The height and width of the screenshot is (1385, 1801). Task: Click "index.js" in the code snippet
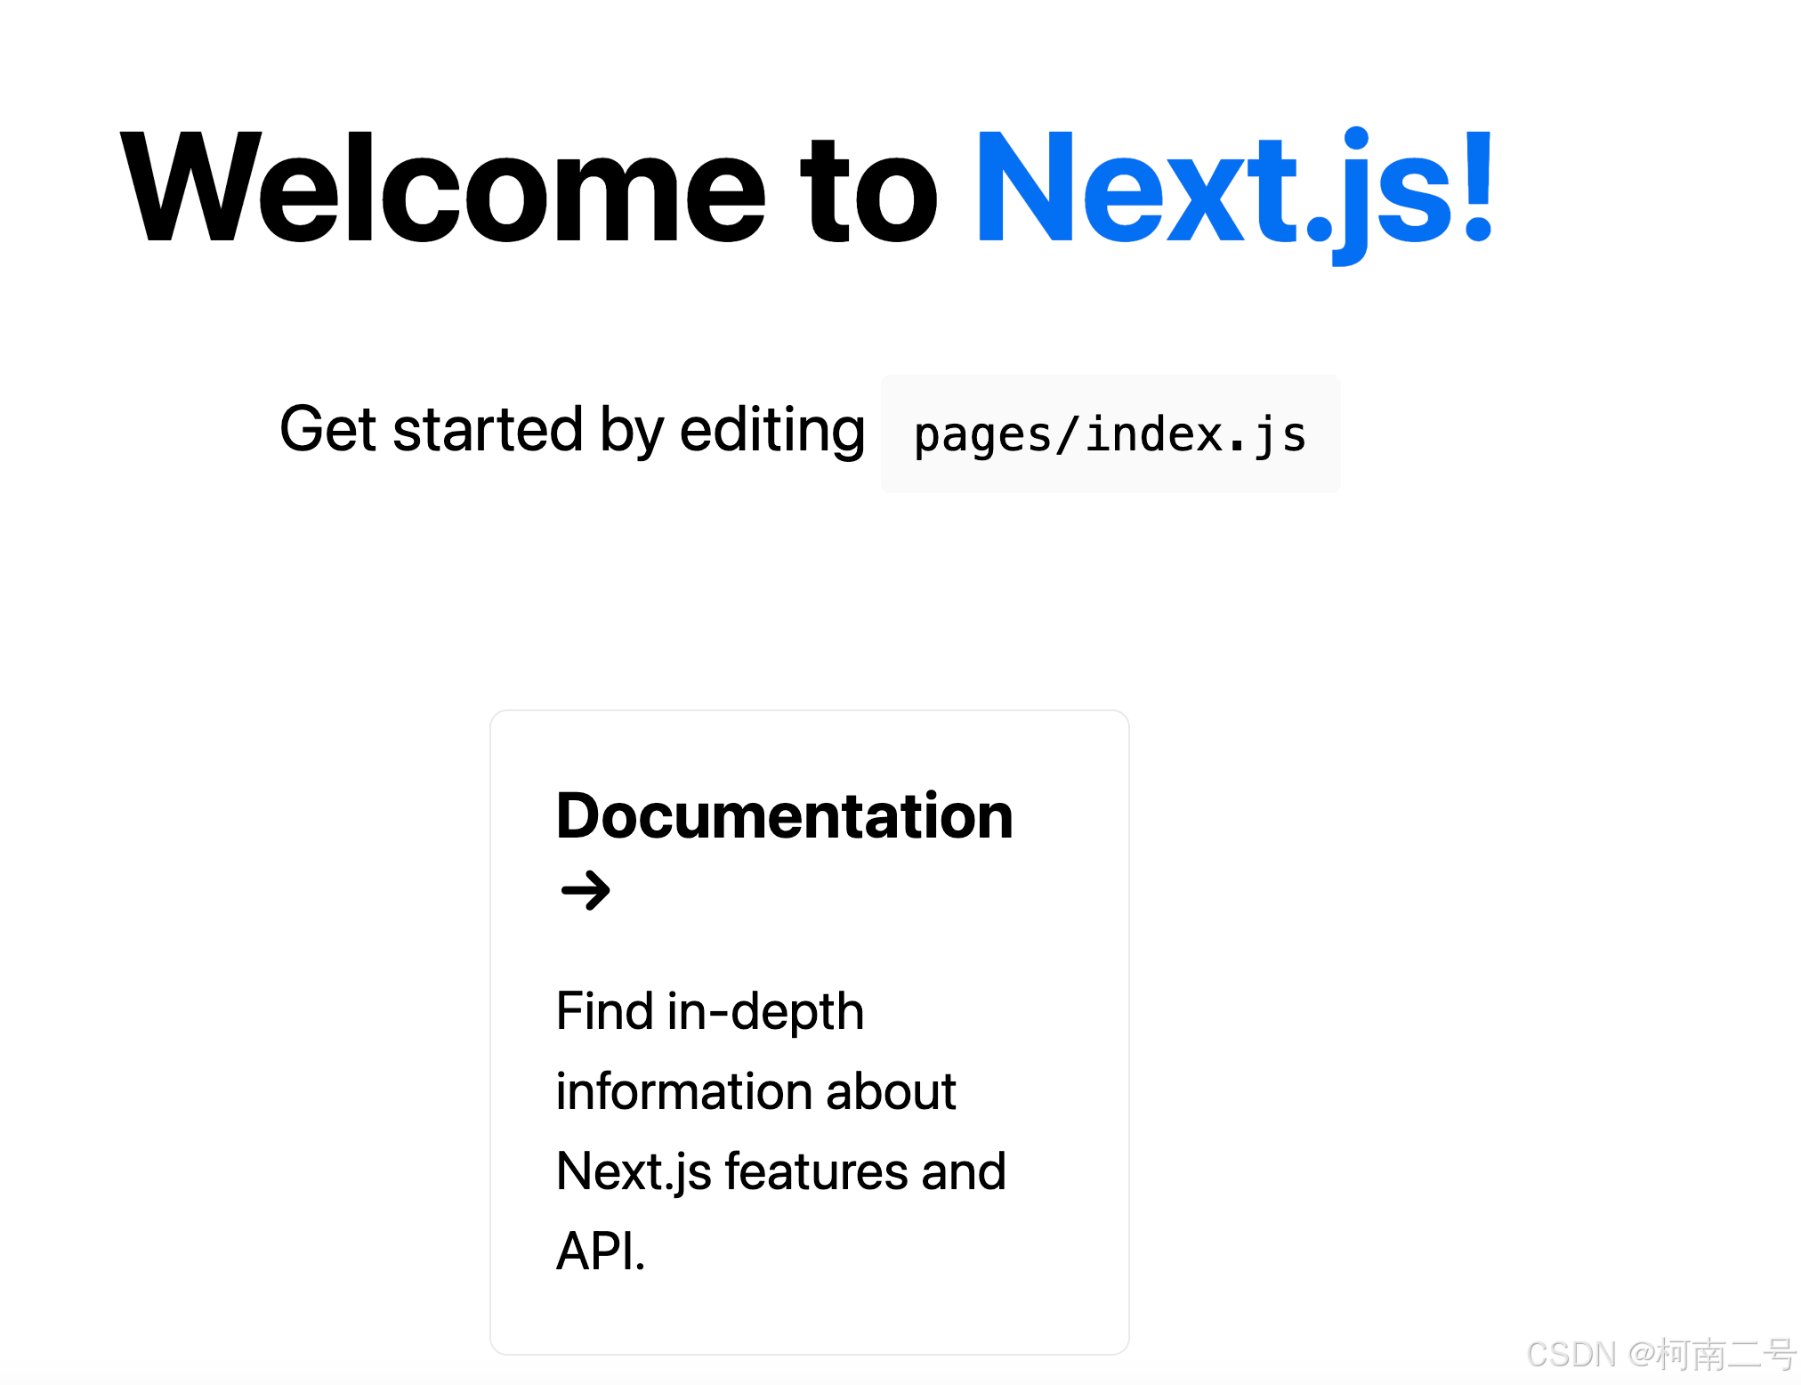(x=1195, y=435)
